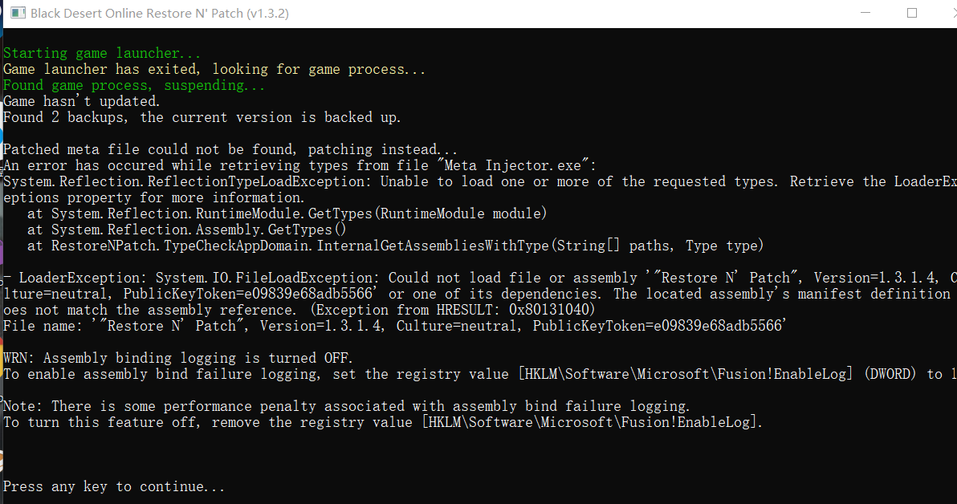The image size is (957, 504).
Task: Click the 'Press any key to continue' prompt
Action: pos(112,486)
